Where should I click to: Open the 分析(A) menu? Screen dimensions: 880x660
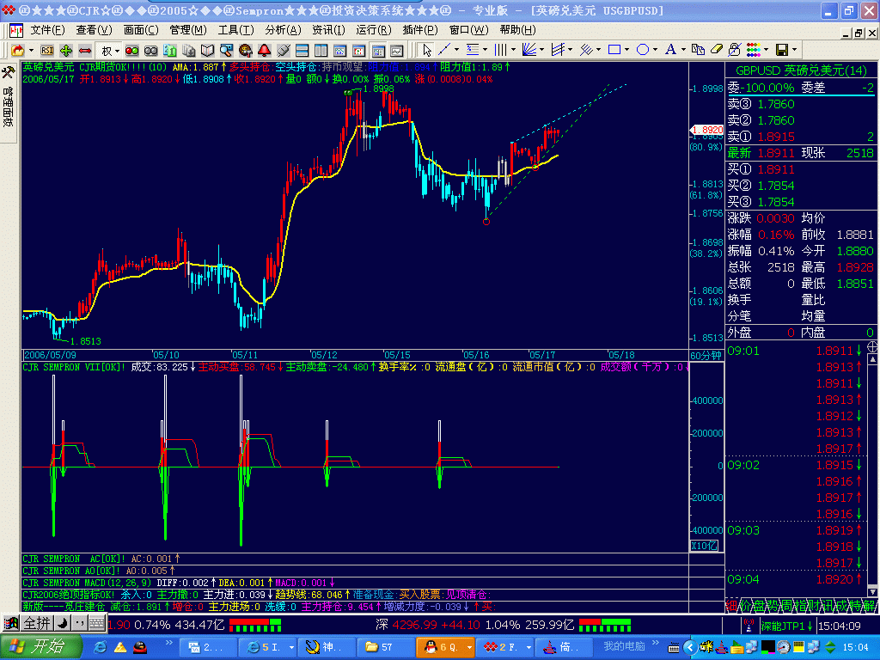283,30
